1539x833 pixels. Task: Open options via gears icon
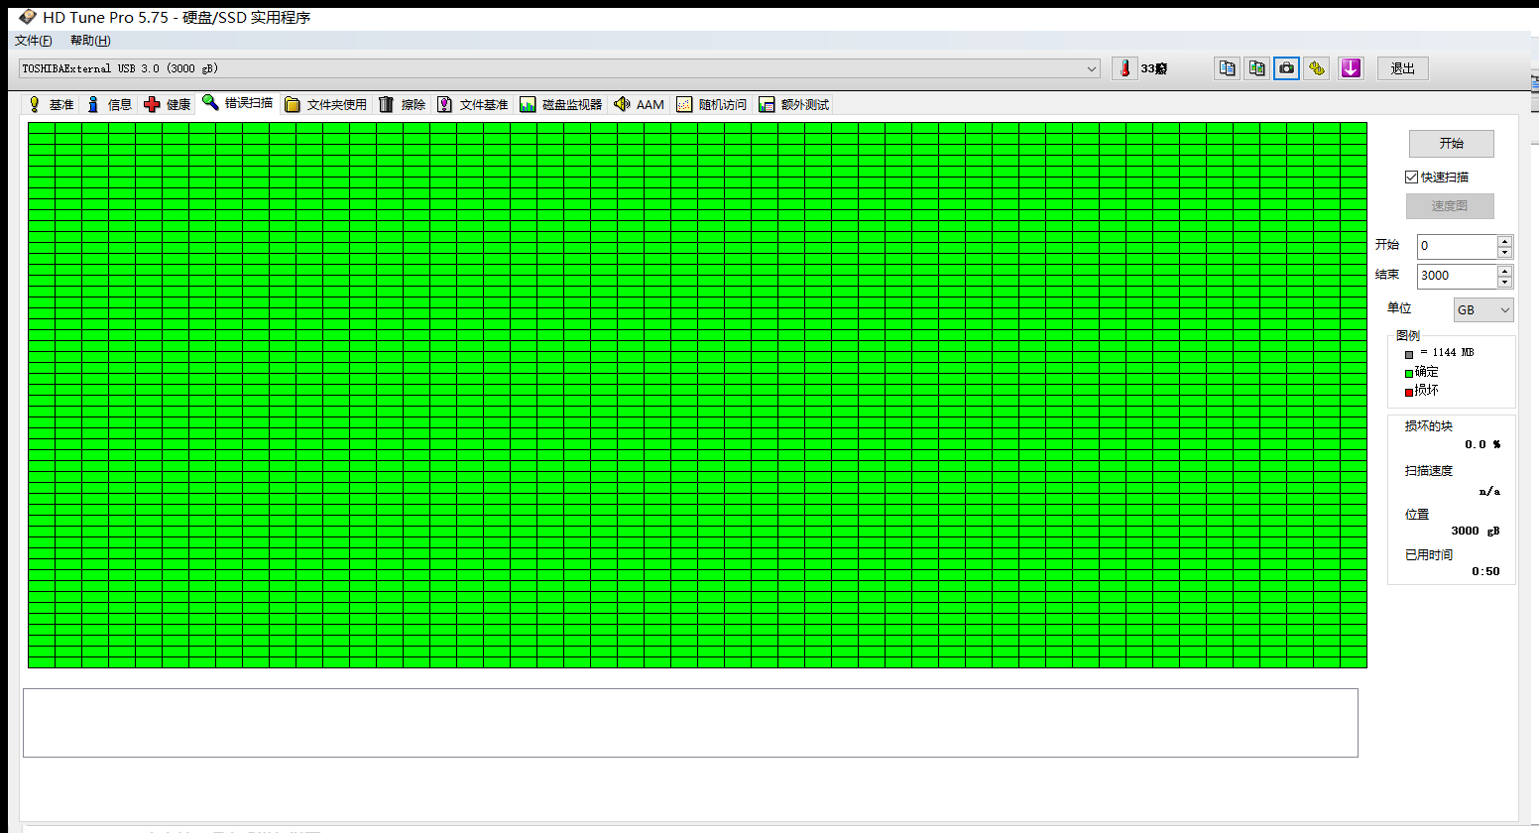pyautogui.click(x=1316, y=68)
